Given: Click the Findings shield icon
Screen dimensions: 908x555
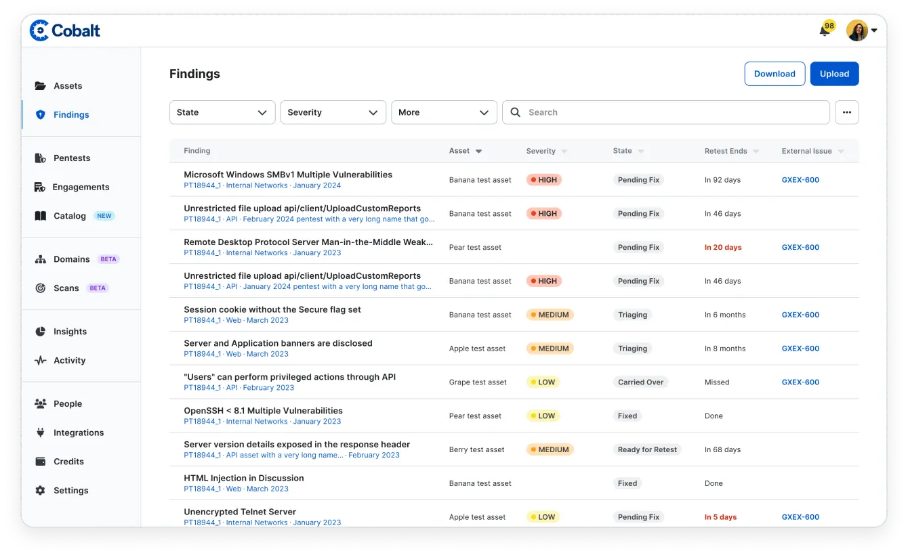Looking at the screenshot, I should pos(41,115).
